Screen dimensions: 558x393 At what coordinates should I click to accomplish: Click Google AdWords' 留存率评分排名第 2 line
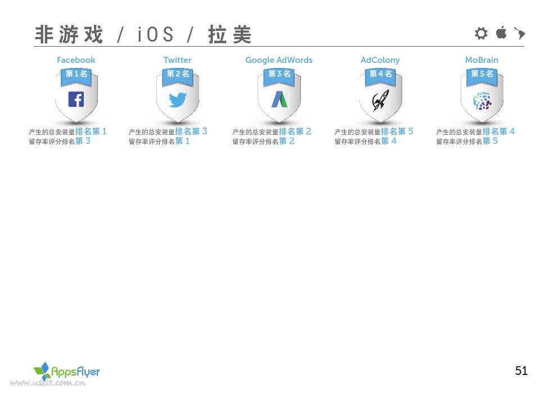[x=263, y=141]
